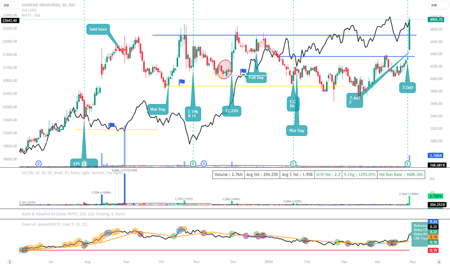Click the 2024 label on the time axis
The height and width of the screenshot is (266, 450).
click(268, 262)
